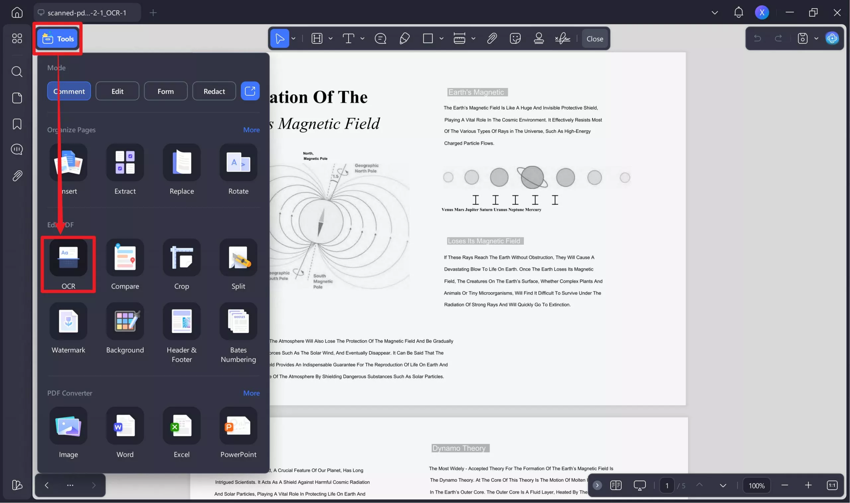
Task: Switch to Edit mode
Action: point(117,91)
